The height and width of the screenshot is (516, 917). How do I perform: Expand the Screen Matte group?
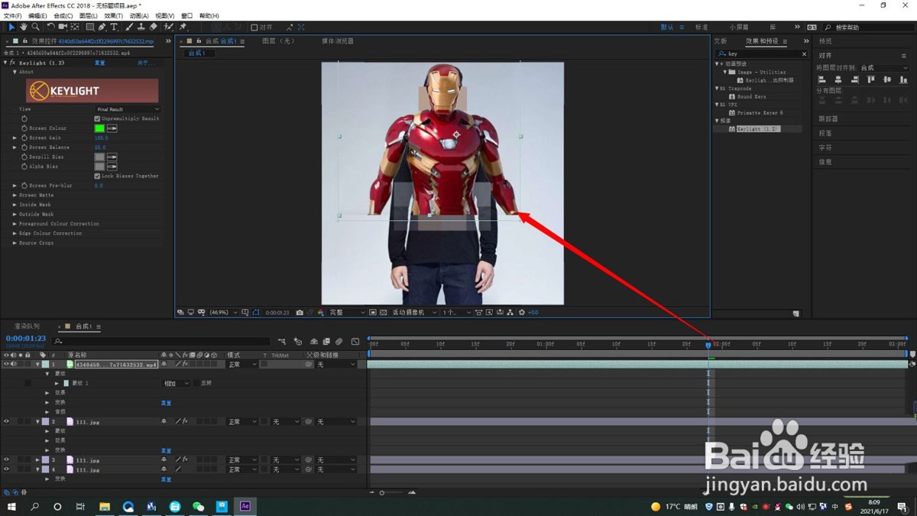[15, 195]
